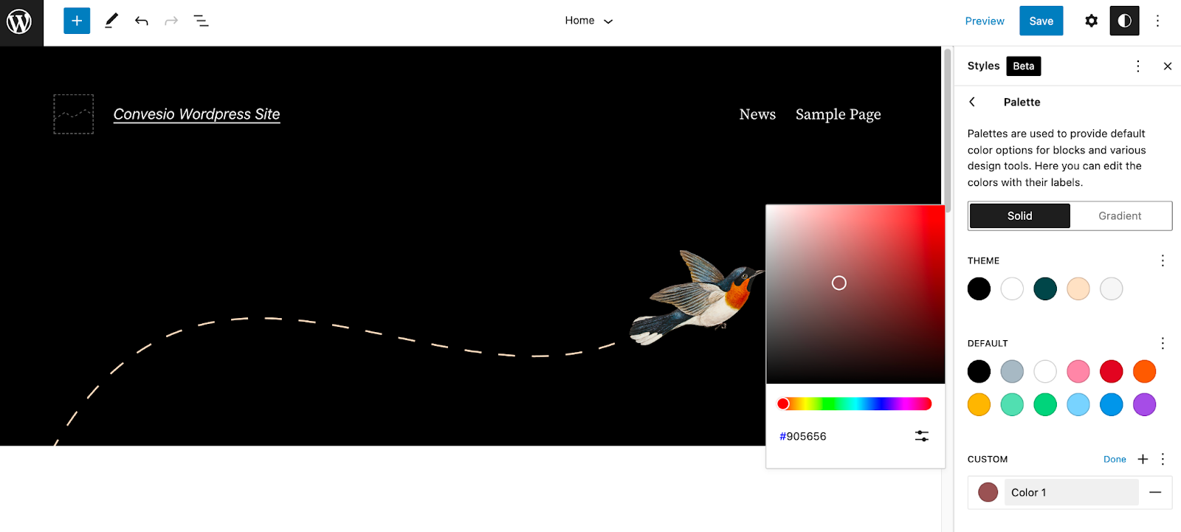Redo the last undone change
Image resolution: width=1181 pixels, height=532 pixels.
171,21
